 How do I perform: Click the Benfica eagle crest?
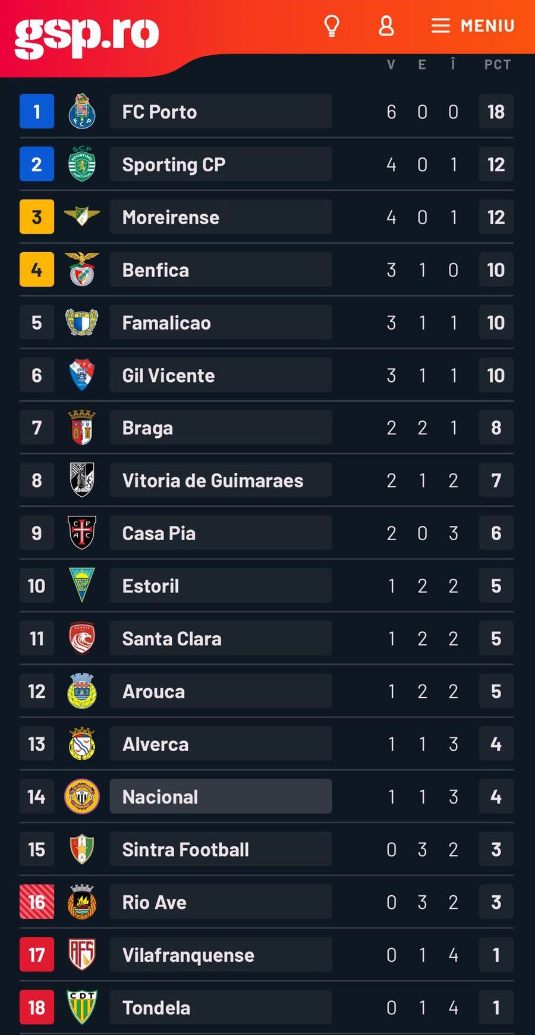[82, 269]
